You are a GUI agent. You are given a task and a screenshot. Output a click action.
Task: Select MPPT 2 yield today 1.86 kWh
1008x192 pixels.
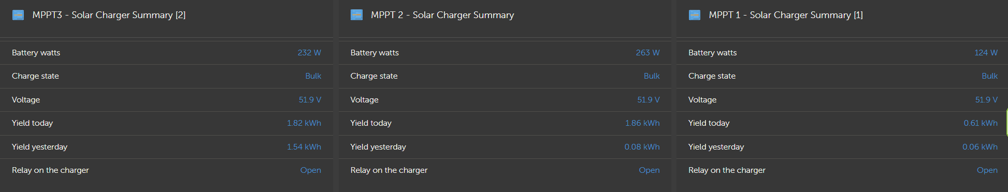coord(642,123)
